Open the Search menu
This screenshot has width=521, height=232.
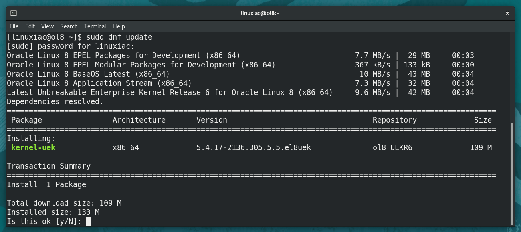point(69,26)
